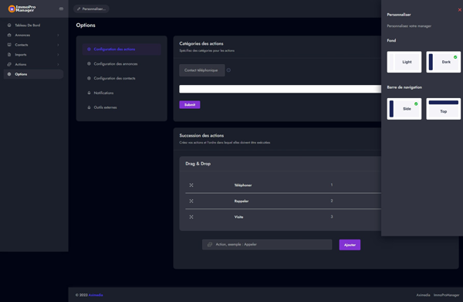Choose Side navigation bar layout

(x=404, y=109)
